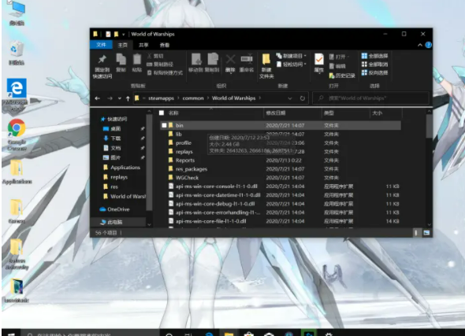This screenshot has width=465, height=336.
Task: Expand the recent locations dropdown arrow
Action: click(x=119, y=98)
